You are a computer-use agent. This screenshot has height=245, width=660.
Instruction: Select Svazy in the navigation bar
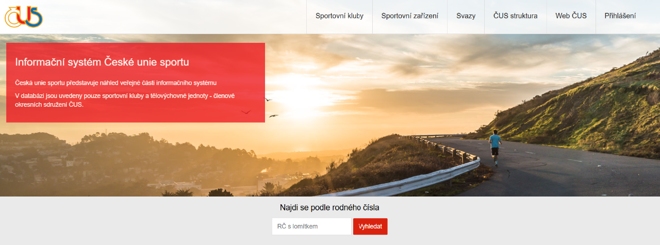coord(466,16)
